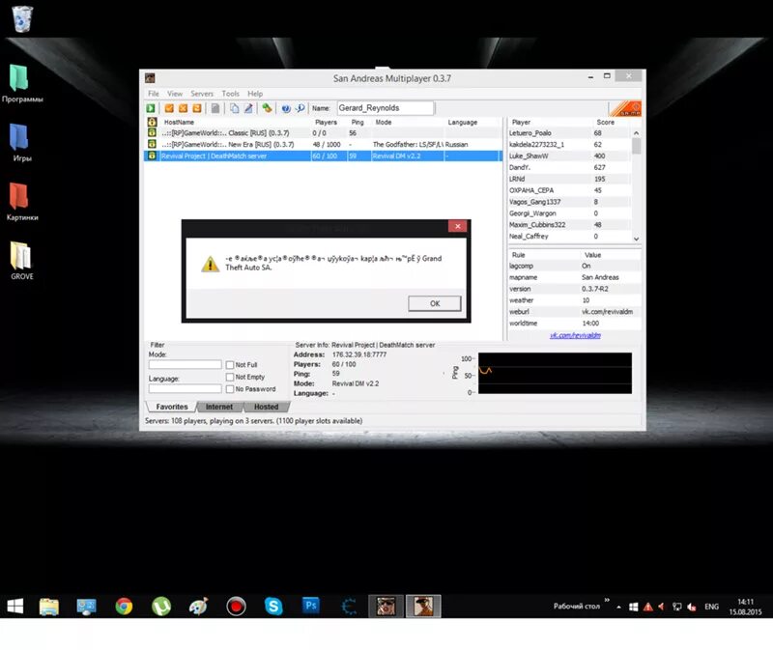Sort servers by HostName column header
This screenshot has height=650, width=773.
(x=179, y=123)
